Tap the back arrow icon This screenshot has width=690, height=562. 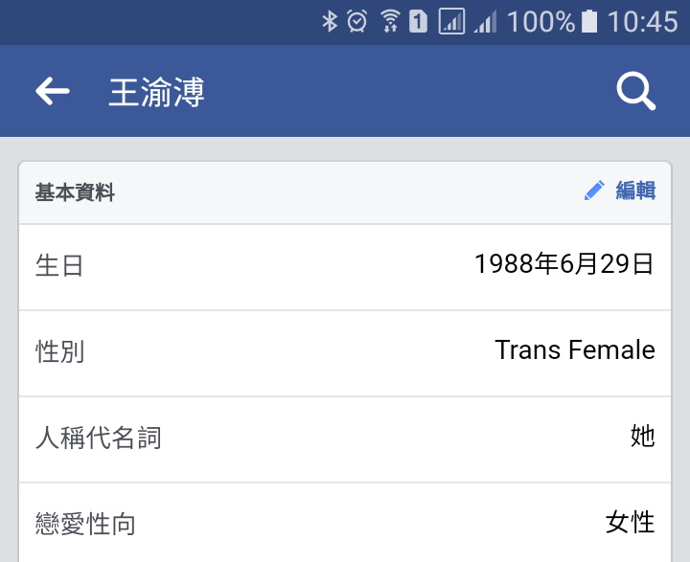point(53,91)
